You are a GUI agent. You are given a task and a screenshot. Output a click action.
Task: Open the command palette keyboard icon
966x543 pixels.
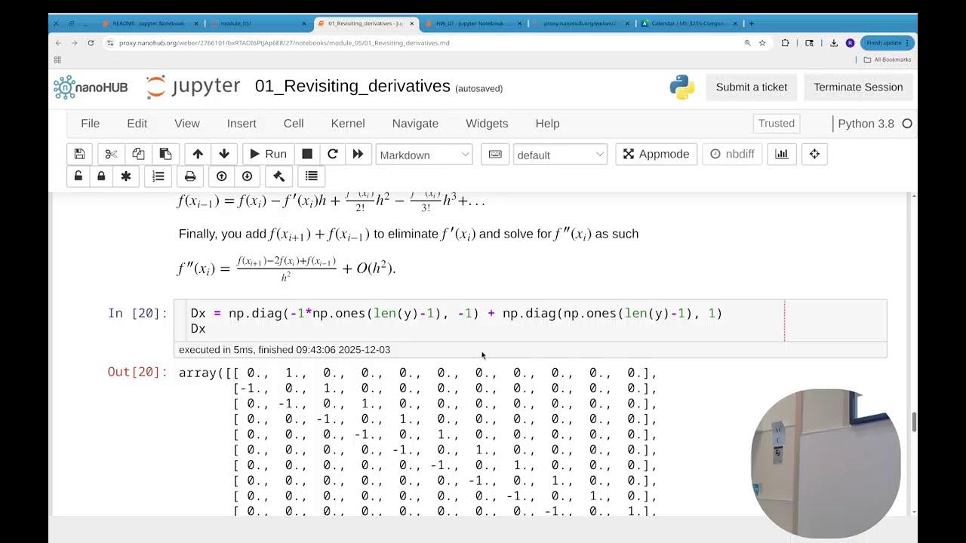[495, 154]
